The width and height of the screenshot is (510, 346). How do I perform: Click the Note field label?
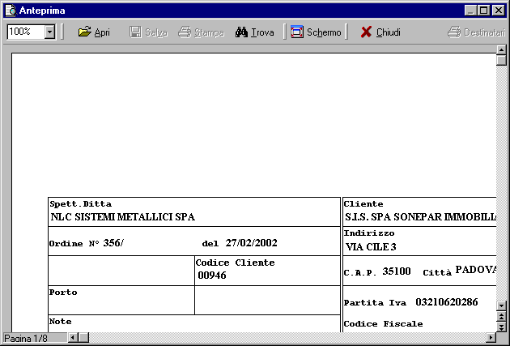point(60,321)
